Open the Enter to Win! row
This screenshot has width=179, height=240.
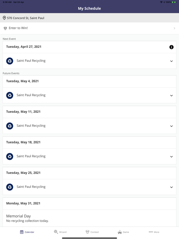[89, 28]
